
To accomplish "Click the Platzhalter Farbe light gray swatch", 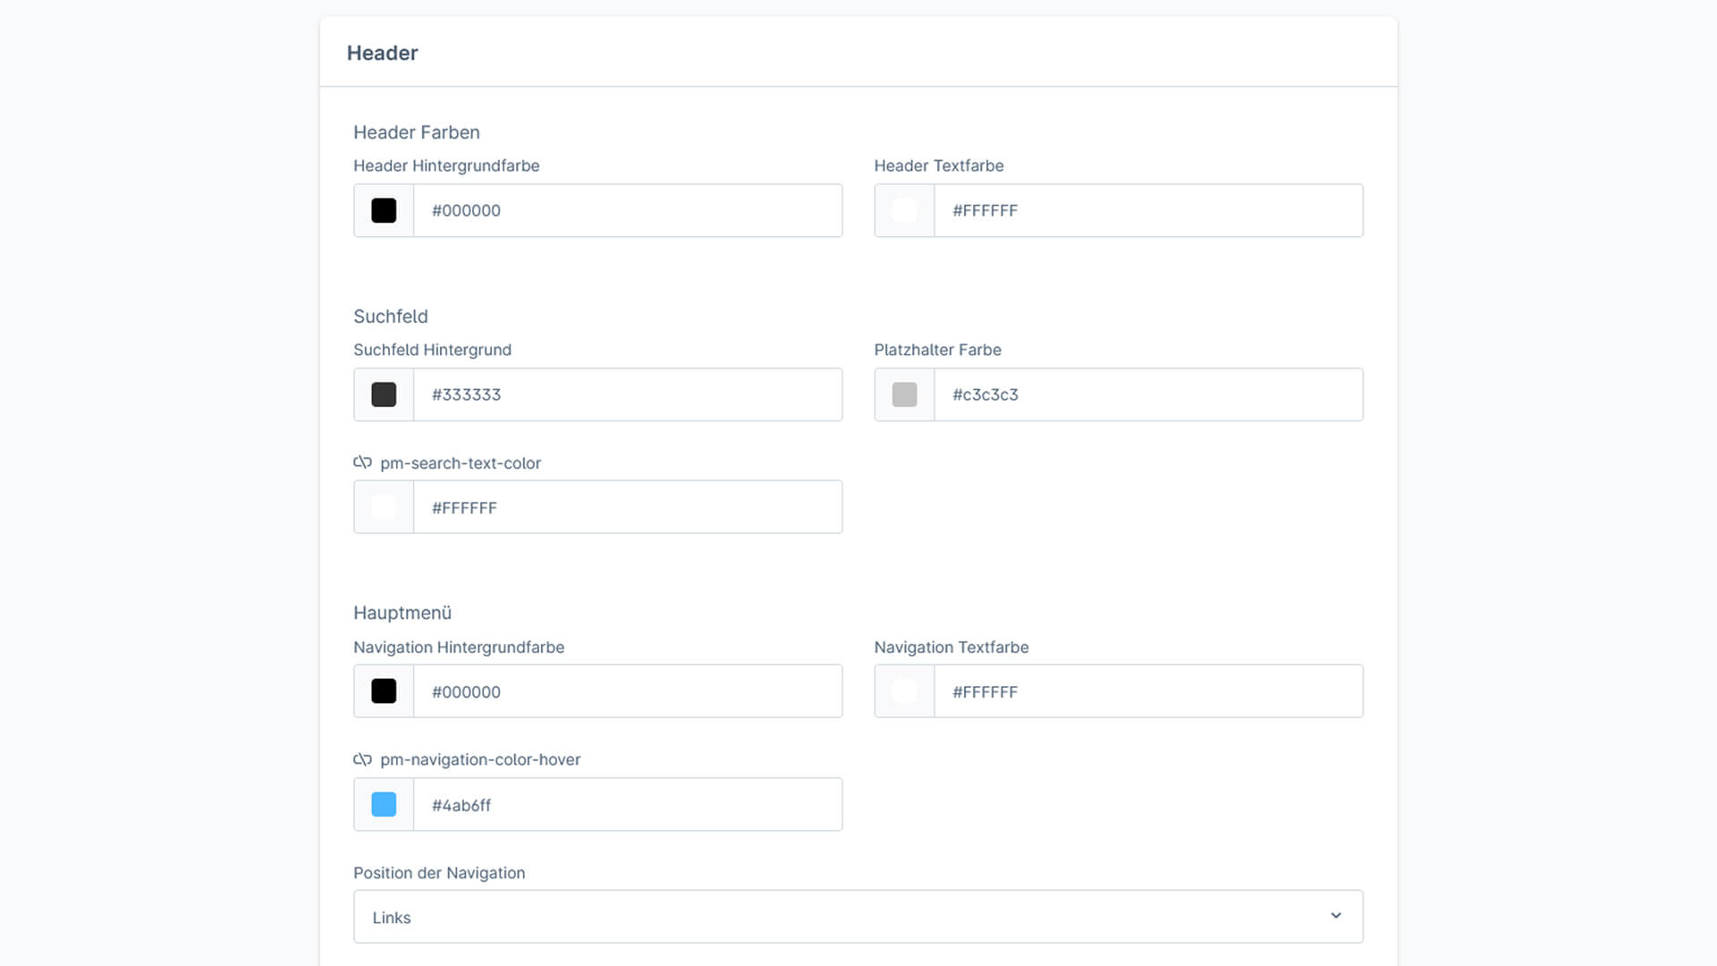I will click(904, 394).
